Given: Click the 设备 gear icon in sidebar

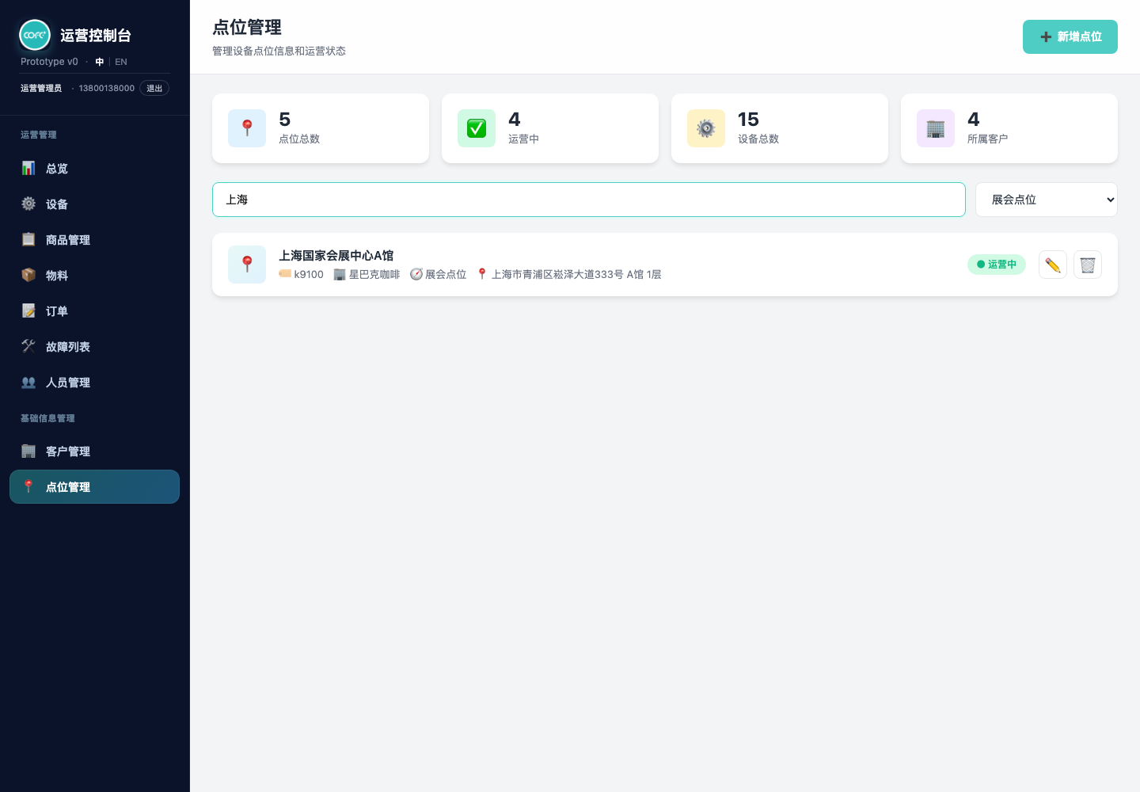Looking at the screenshot, I should click(28, 204).
